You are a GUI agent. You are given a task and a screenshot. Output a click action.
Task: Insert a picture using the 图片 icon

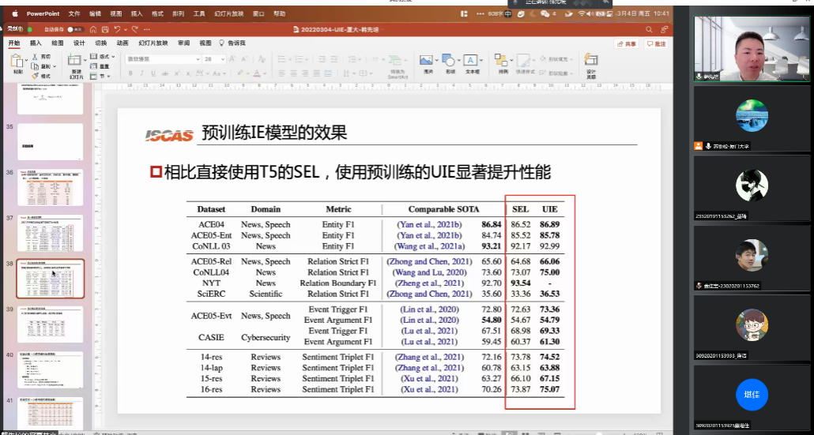point(427,61)
